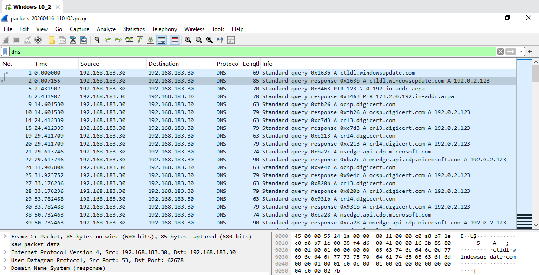Select packet 9 ocsp.digicert.com query
The width and height of the screenshot is (539, 275).
click(258, 105)
